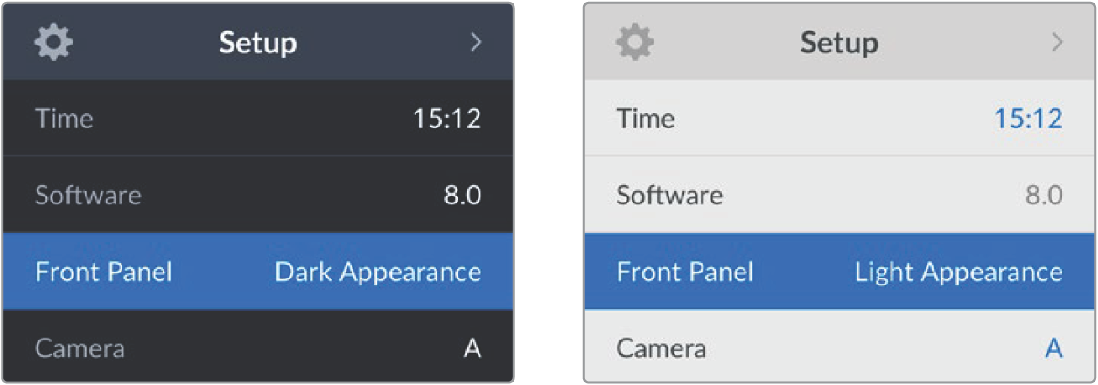
Task: Go to next menu via dark panel chevron
Action: click(x=476, y=42)
